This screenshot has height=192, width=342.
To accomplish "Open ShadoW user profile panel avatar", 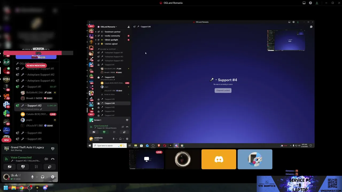I will 6,177.
